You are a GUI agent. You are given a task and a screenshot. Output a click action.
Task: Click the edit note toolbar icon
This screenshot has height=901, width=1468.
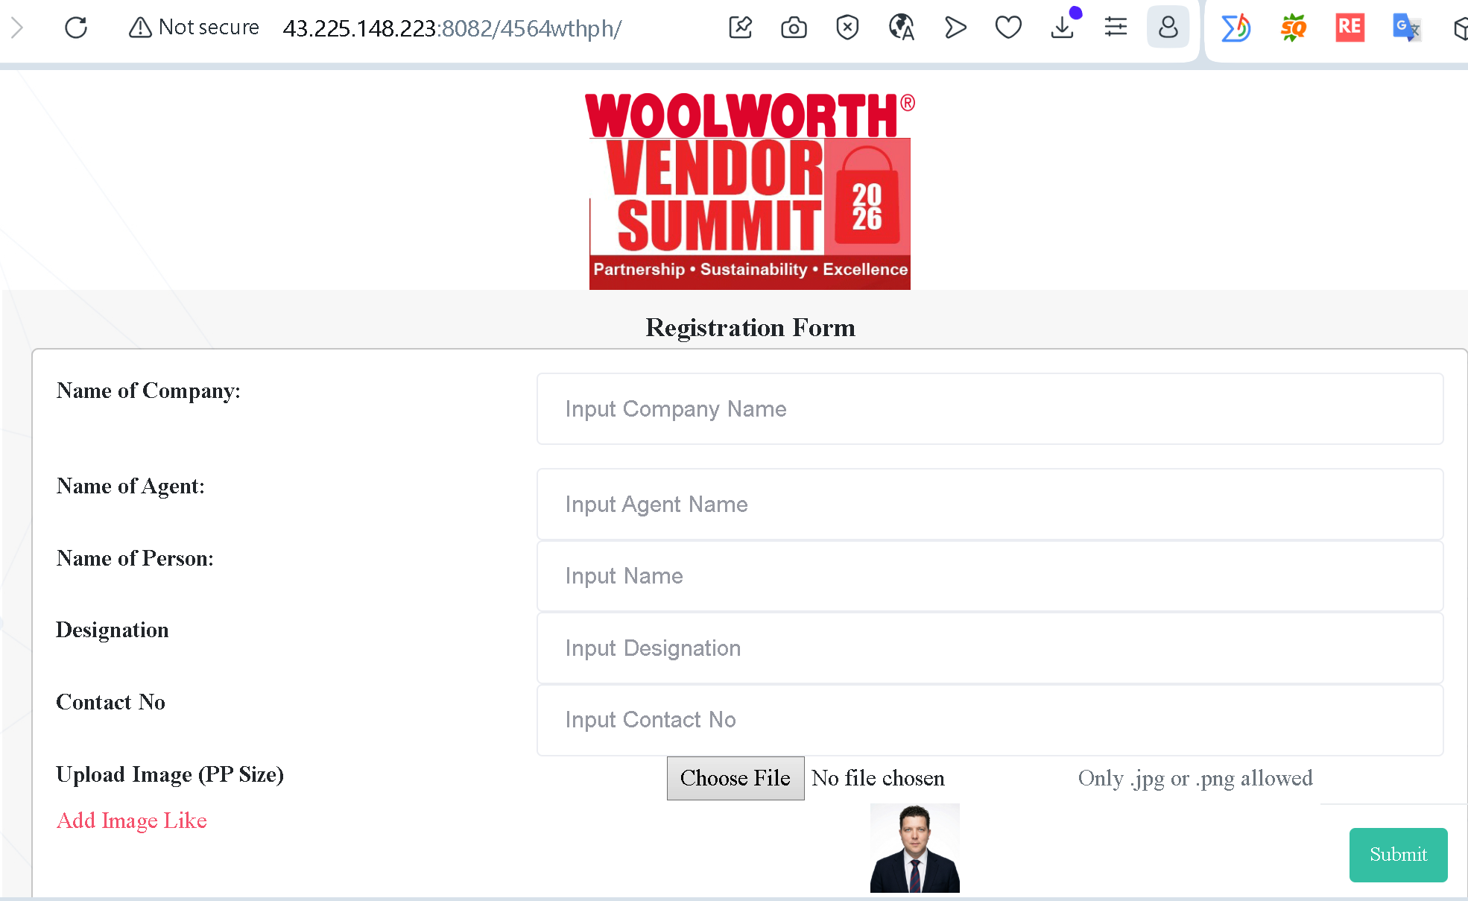[740, 28]
